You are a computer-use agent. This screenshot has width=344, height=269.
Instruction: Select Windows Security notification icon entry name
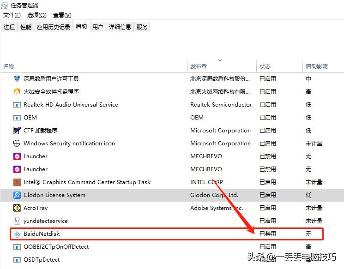[69, 143]
